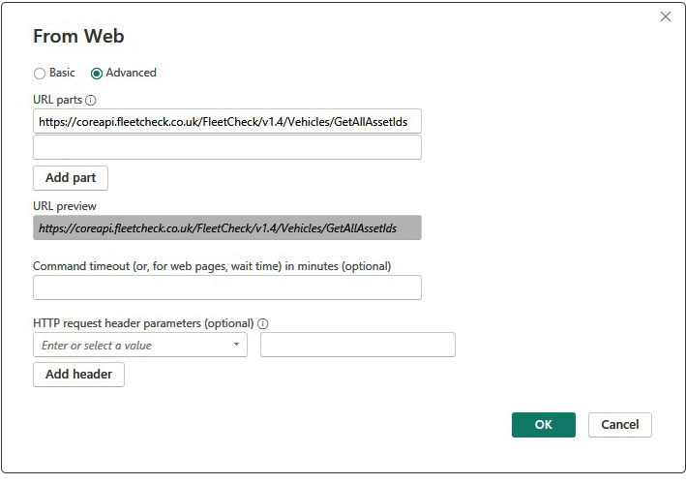Click the 'URL preview' label text
Viewport: 686px width, 484px height.
(65, 206)
